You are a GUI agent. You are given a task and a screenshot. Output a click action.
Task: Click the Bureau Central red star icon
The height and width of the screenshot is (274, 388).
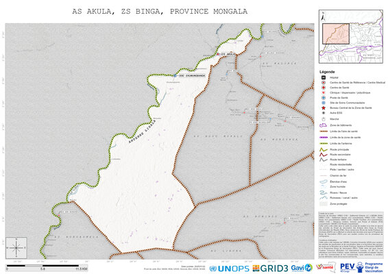coord(323,108)
